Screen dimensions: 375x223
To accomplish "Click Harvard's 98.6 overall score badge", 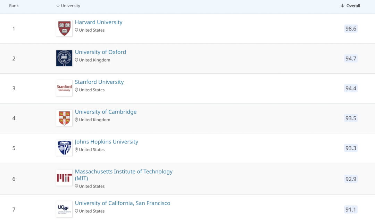I will [351, 28].
